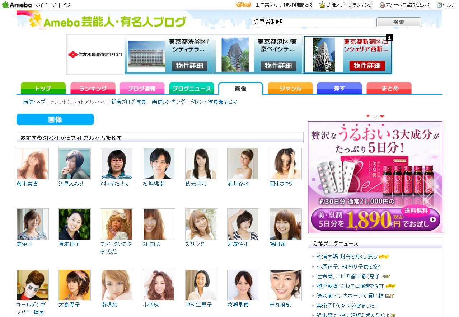Switch to the ランキング tab
This screenshot has width=459, height=317.
pos(93,88)
